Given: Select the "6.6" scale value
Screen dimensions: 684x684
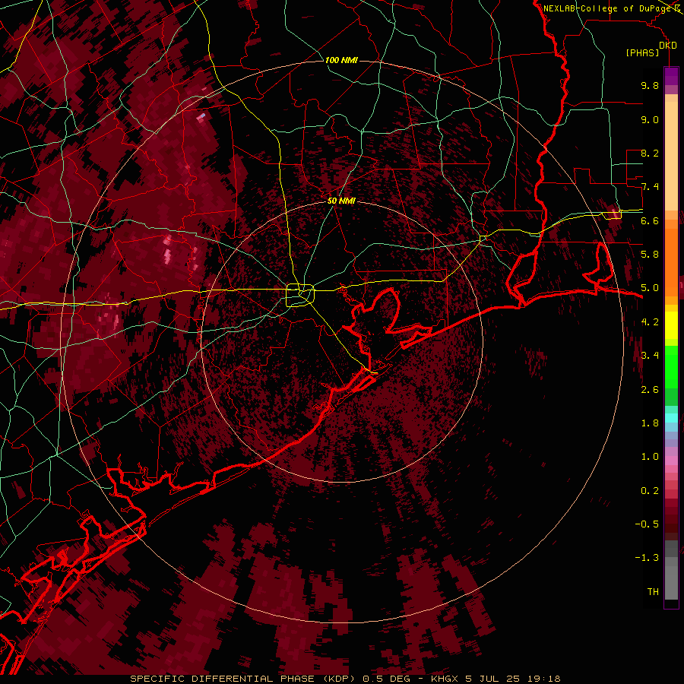Looking at the screenshot, I should pyautogui.click(x=650, y=220).
